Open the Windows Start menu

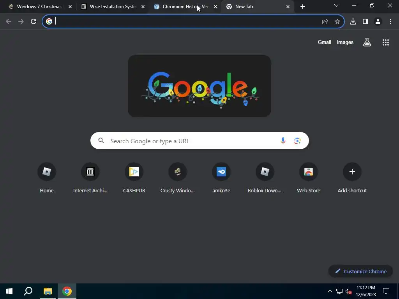[9, 291]
